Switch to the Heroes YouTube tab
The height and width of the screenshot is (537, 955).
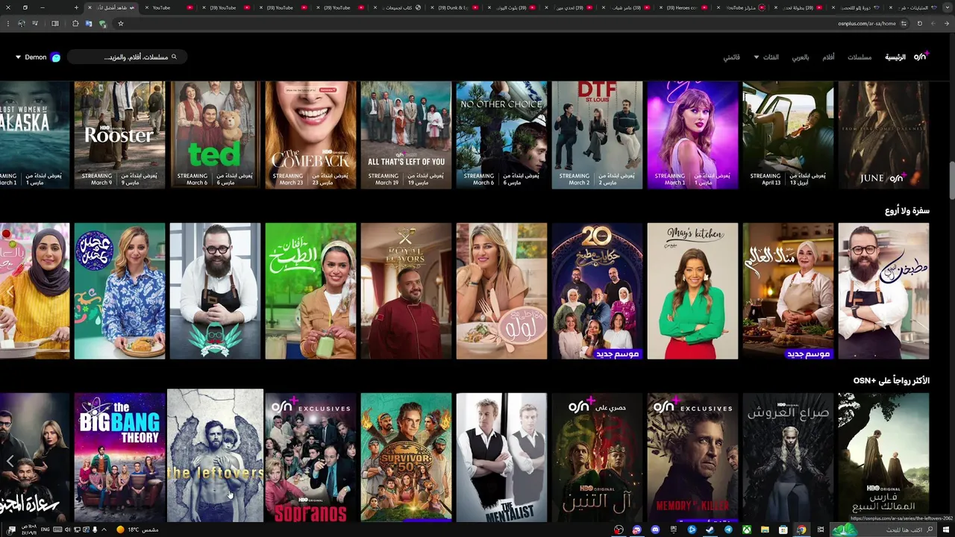[x=685, y=7]
